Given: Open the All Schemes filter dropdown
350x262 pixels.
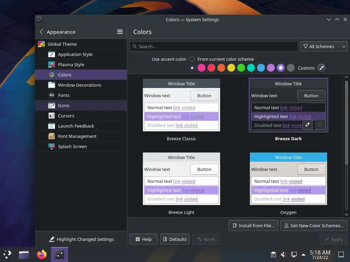Looking at the screenshot, I should (324, 46).
